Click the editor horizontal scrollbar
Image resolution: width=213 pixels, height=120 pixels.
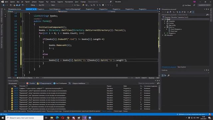coord(85,78)
